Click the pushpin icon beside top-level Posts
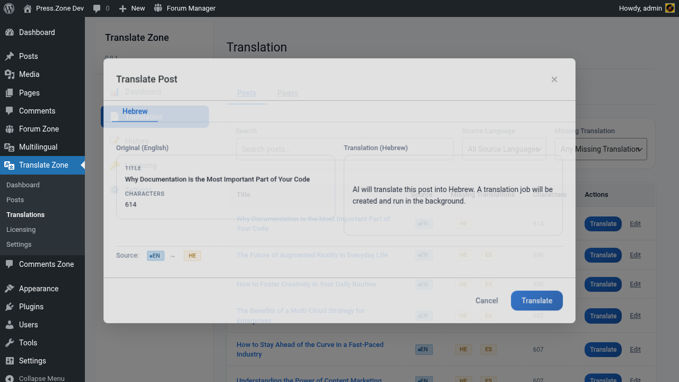This screenshot has height=382, width=679. 10,56
